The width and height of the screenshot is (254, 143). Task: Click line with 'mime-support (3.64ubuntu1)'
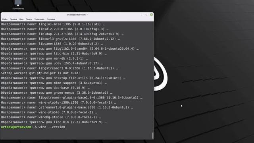click(x=54, y=83)
